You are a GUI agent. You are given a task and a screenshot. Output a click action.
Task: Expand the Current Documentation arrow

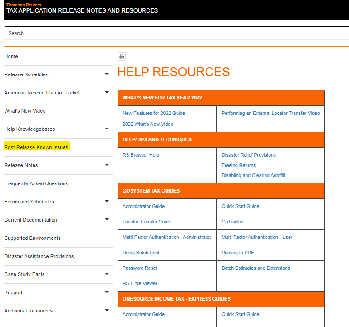click(x=107, y=219)
